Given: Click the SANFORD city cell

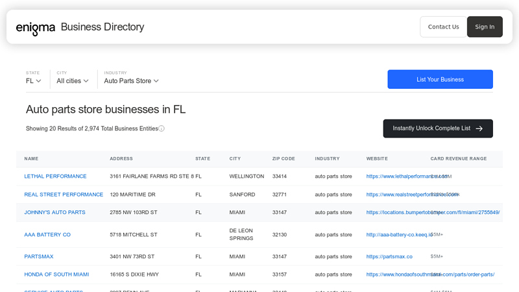Looking at the screenshot, I should [242, 194].
